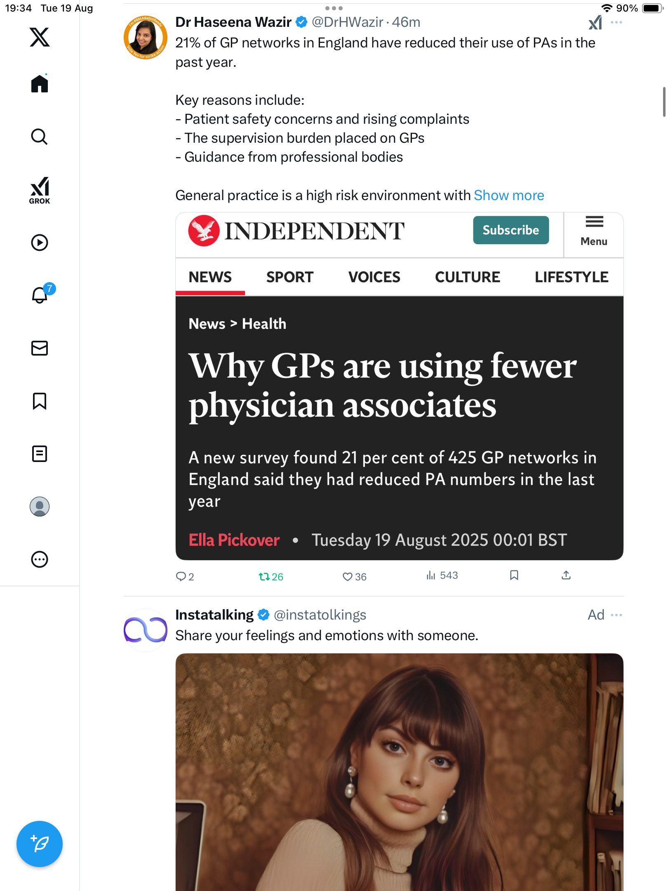Bookmark Dr Haseena Wazir's post
668x891 pixels.
(x=514, y=575)
